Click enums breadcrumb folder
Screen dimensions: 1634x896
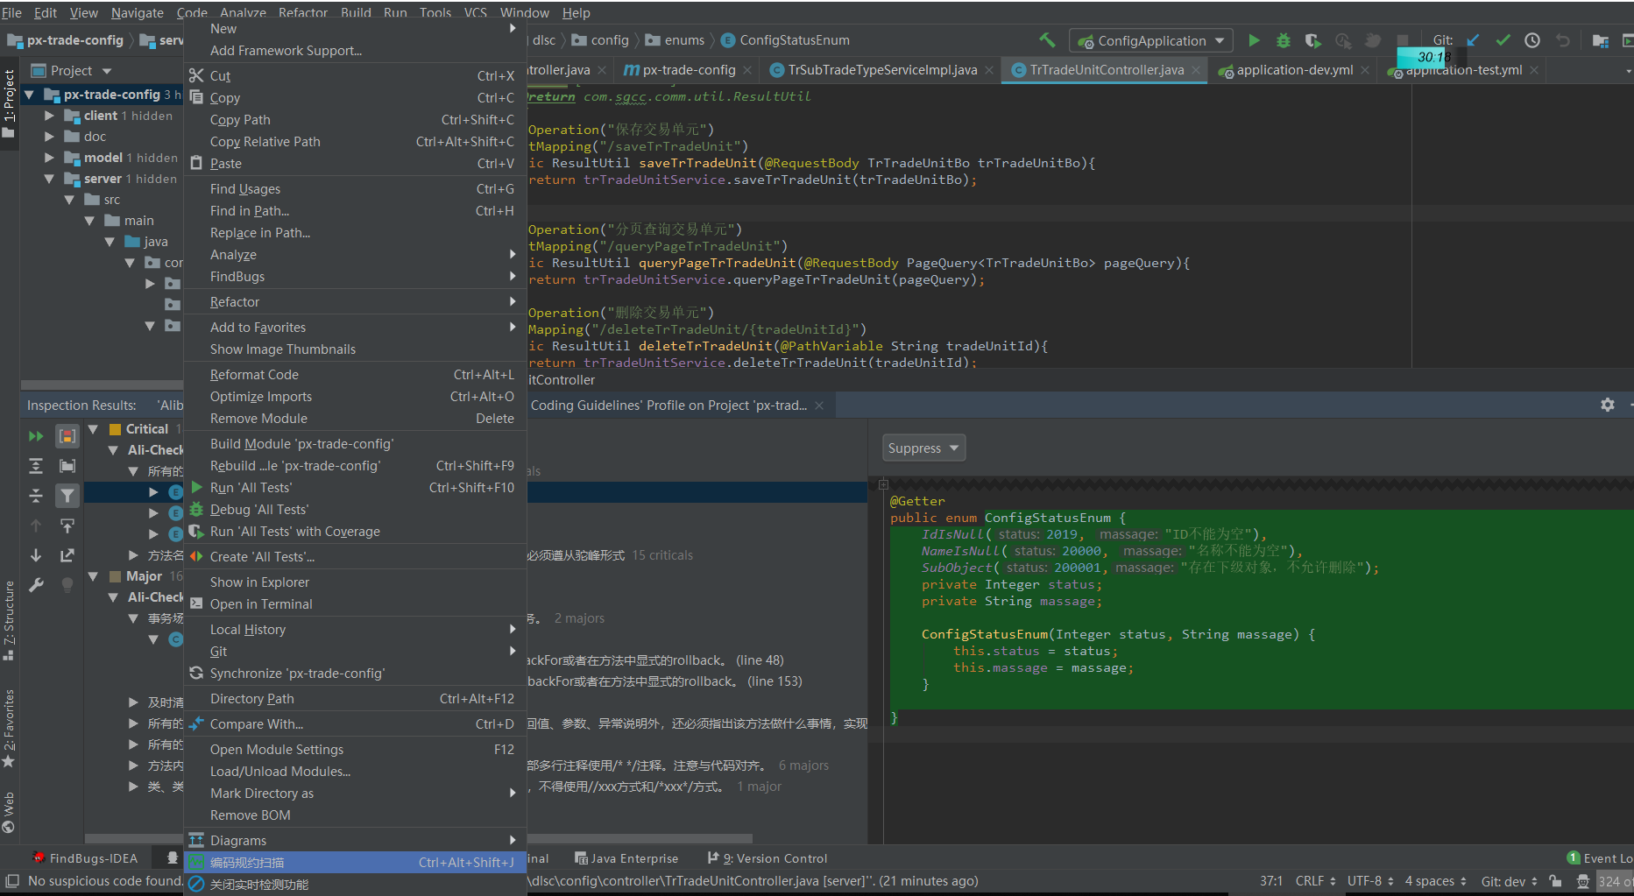click(675, 40)
